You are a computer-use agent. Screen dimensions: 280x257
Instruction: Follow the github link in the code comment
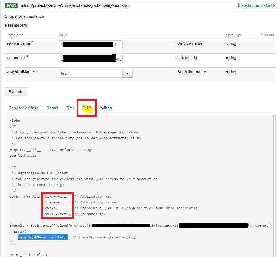[x=132, y=132]
